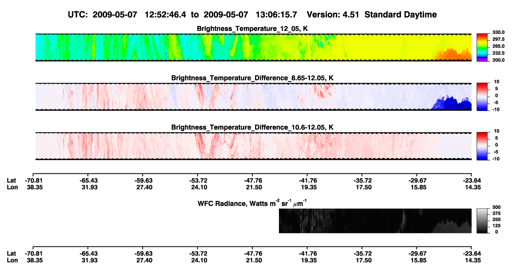Click the Brightness_Temperature_Difference_10.6-12.05, K title

(252, 127)
